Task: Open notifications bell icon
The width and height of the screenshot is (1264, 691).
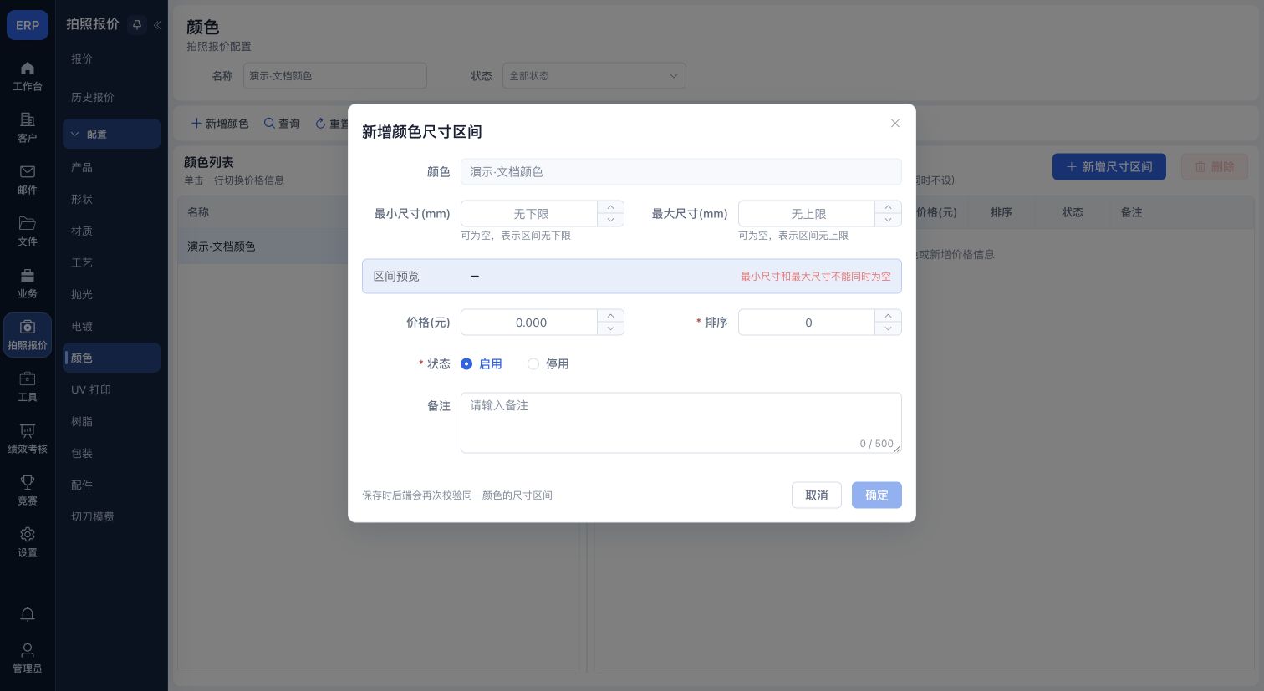Action: (x=28, y=615)
